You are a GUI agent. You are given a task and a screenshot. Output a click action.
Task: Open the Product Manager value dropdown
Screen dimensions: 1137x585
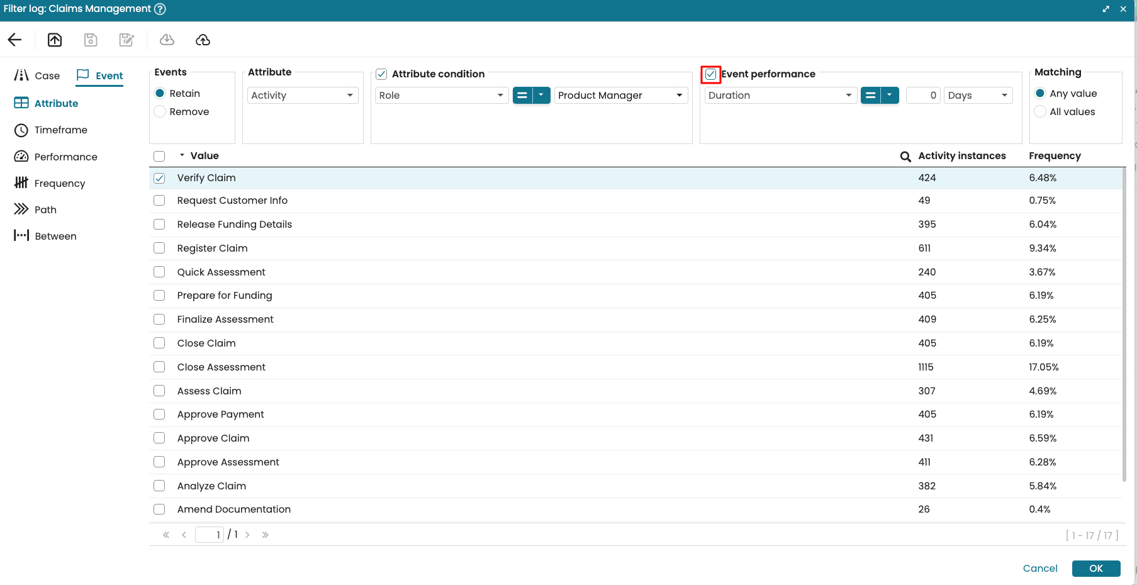pyautogui.click(x=620, y=96)
